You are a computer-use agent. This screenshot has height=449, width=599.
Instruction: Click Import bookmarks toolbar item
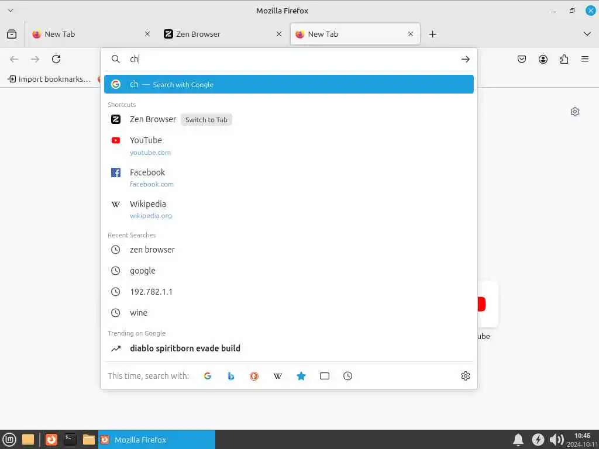point(49,79)
